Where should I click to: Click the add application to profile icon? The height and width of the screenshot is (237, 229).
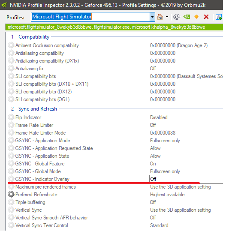tap(219, 17)
